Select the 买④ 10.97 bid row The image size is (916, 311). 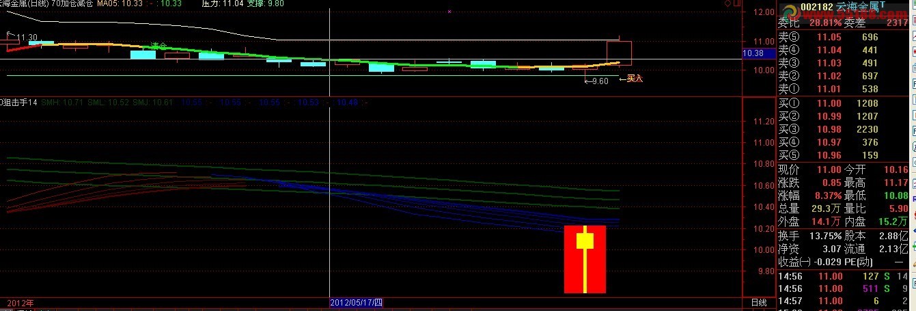pos(844,142)
